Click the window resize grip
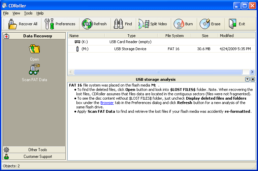 (x=254, y=167)
